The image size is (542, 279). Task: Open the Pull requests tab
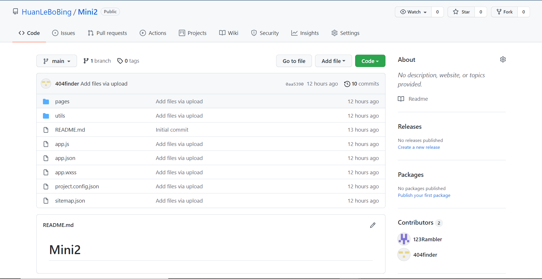point(107,33)
